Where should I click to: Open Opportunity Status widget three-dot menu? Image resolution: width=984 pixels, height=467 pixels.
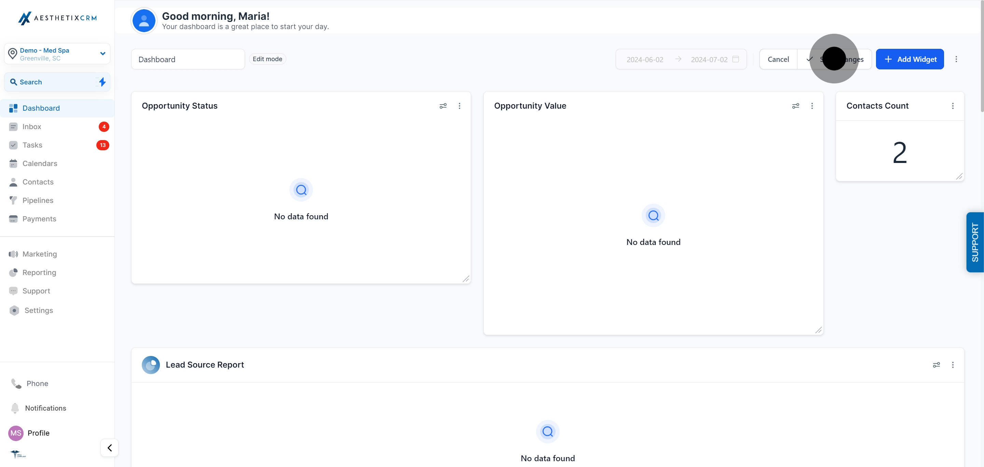(459, 106)
